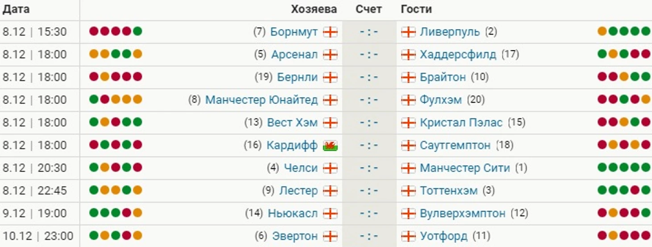The image size is (652, 247).
Task: Click the England flag before Ливерпуль
Action: coord(408,32)
